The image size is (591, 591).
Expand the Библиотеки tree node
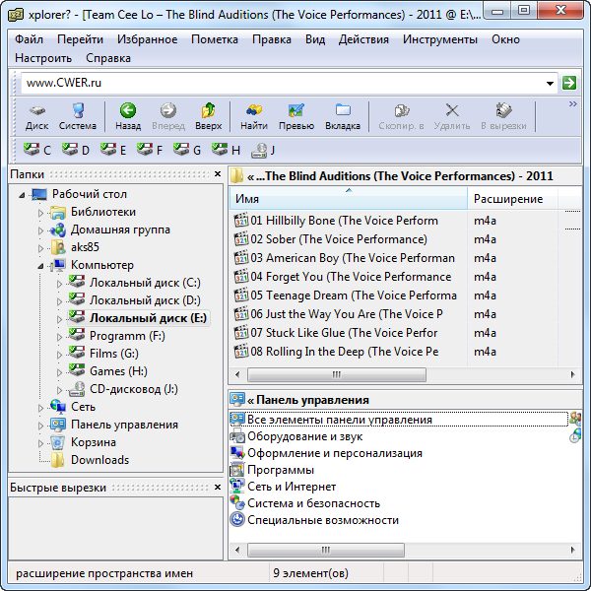coord(41,213)
